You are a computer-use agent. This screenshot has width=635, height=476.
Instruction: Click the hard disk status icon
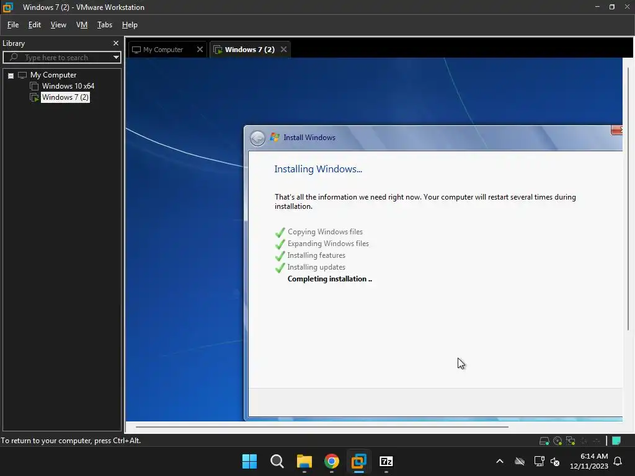pyautogui.click(x=544, y=441)
